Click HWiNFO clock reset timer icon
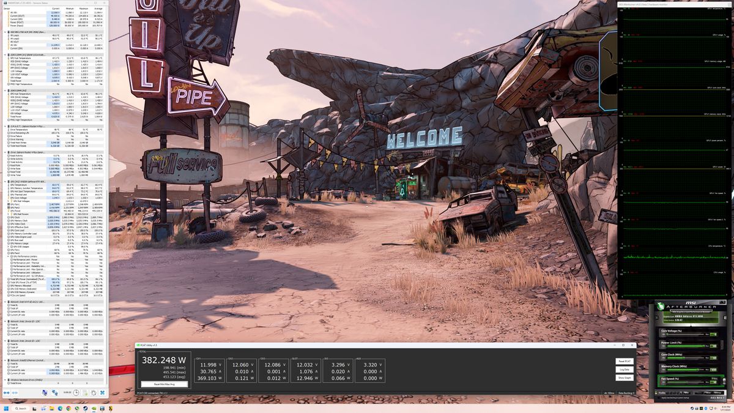734x413 pixels. (76, 392)
